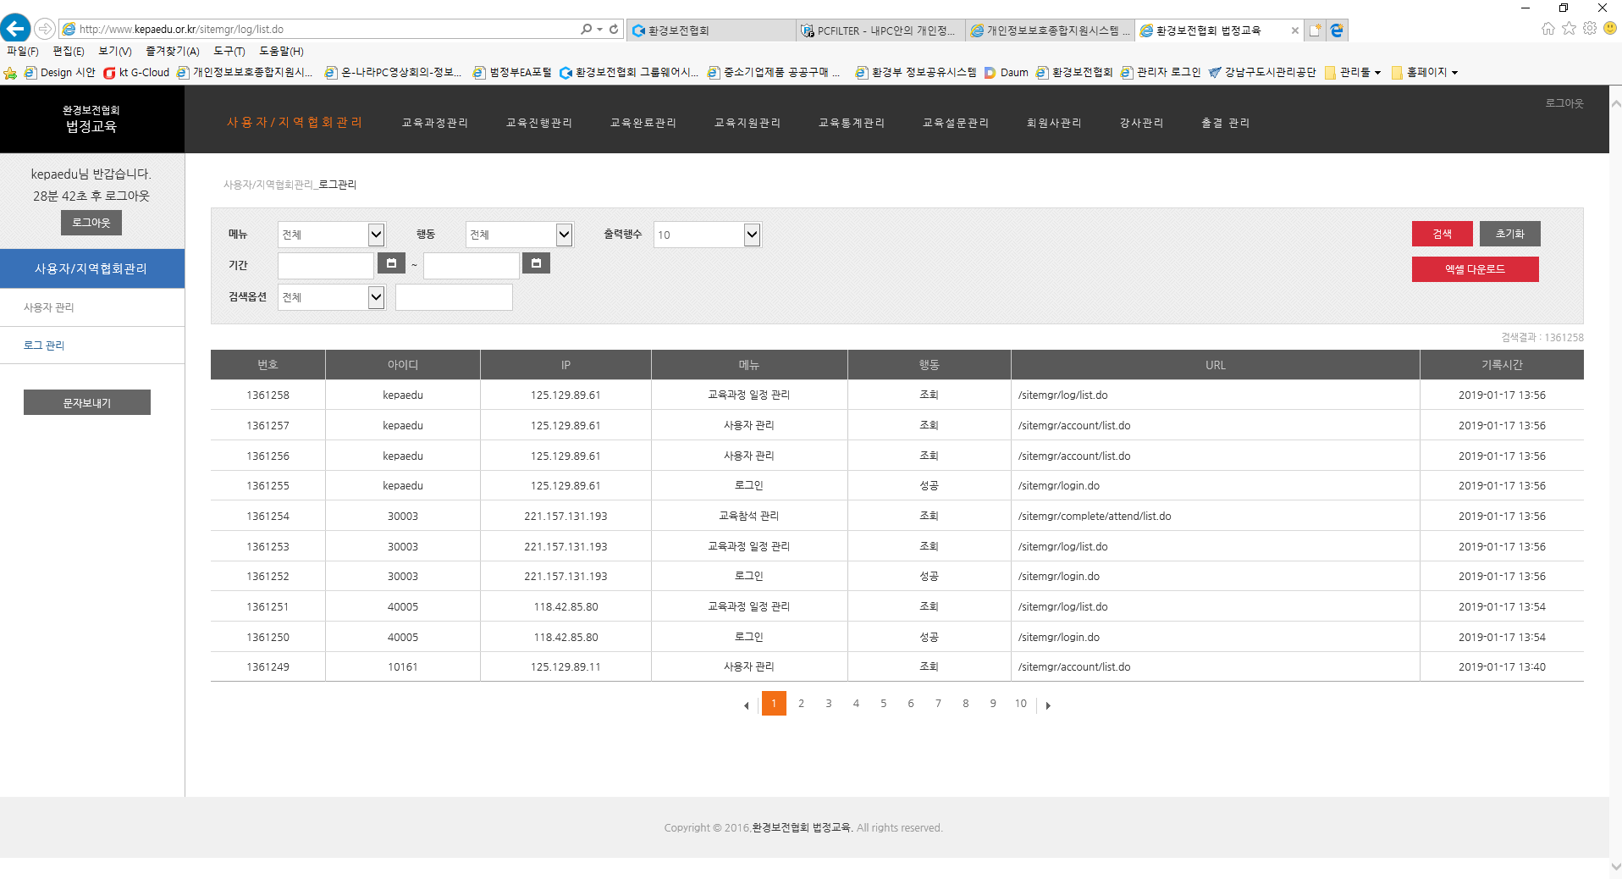This screenshot has width=1622, height=879.
Task: Open the 교육과정관리 top menu
Action: click(x=434, y=123)
